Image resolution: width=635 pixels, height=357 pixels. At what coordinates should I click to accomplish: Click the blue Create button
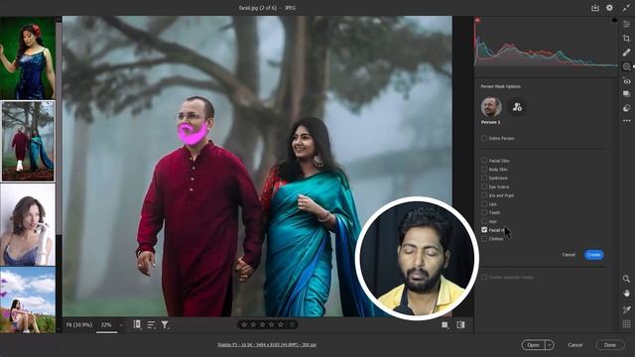coord(593,255)
